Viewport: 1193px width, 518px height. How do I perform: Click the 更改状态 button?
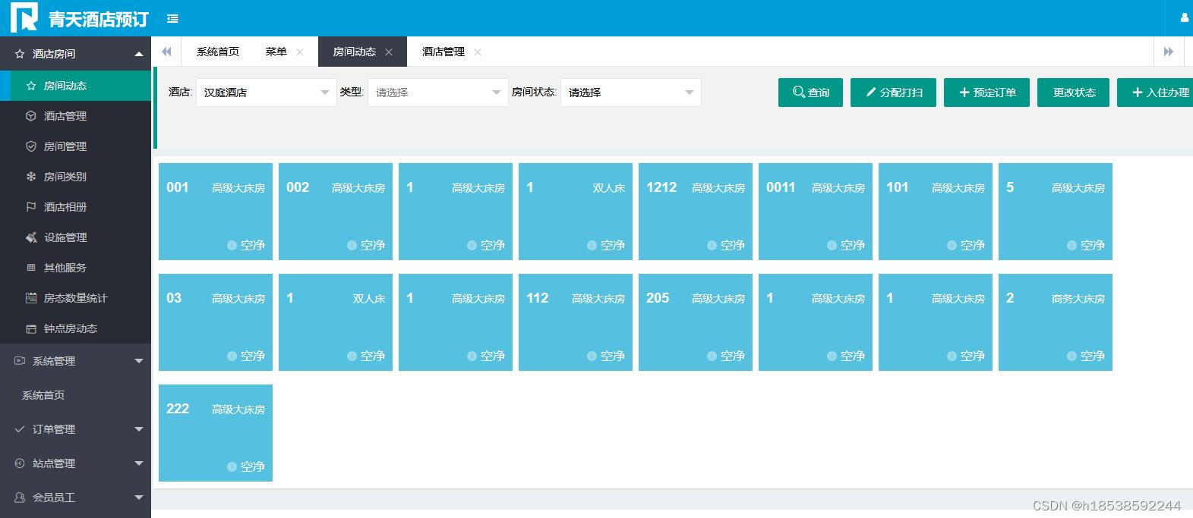(x=1074, y=93)
